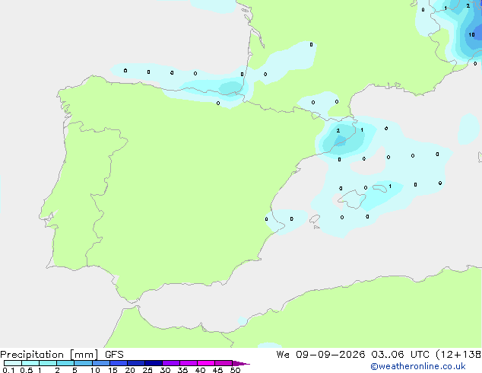This screenshot has height=373, width=482.
Task: Click the 1 mm value right of Catalonia's 2
Action: coord(362,130)
